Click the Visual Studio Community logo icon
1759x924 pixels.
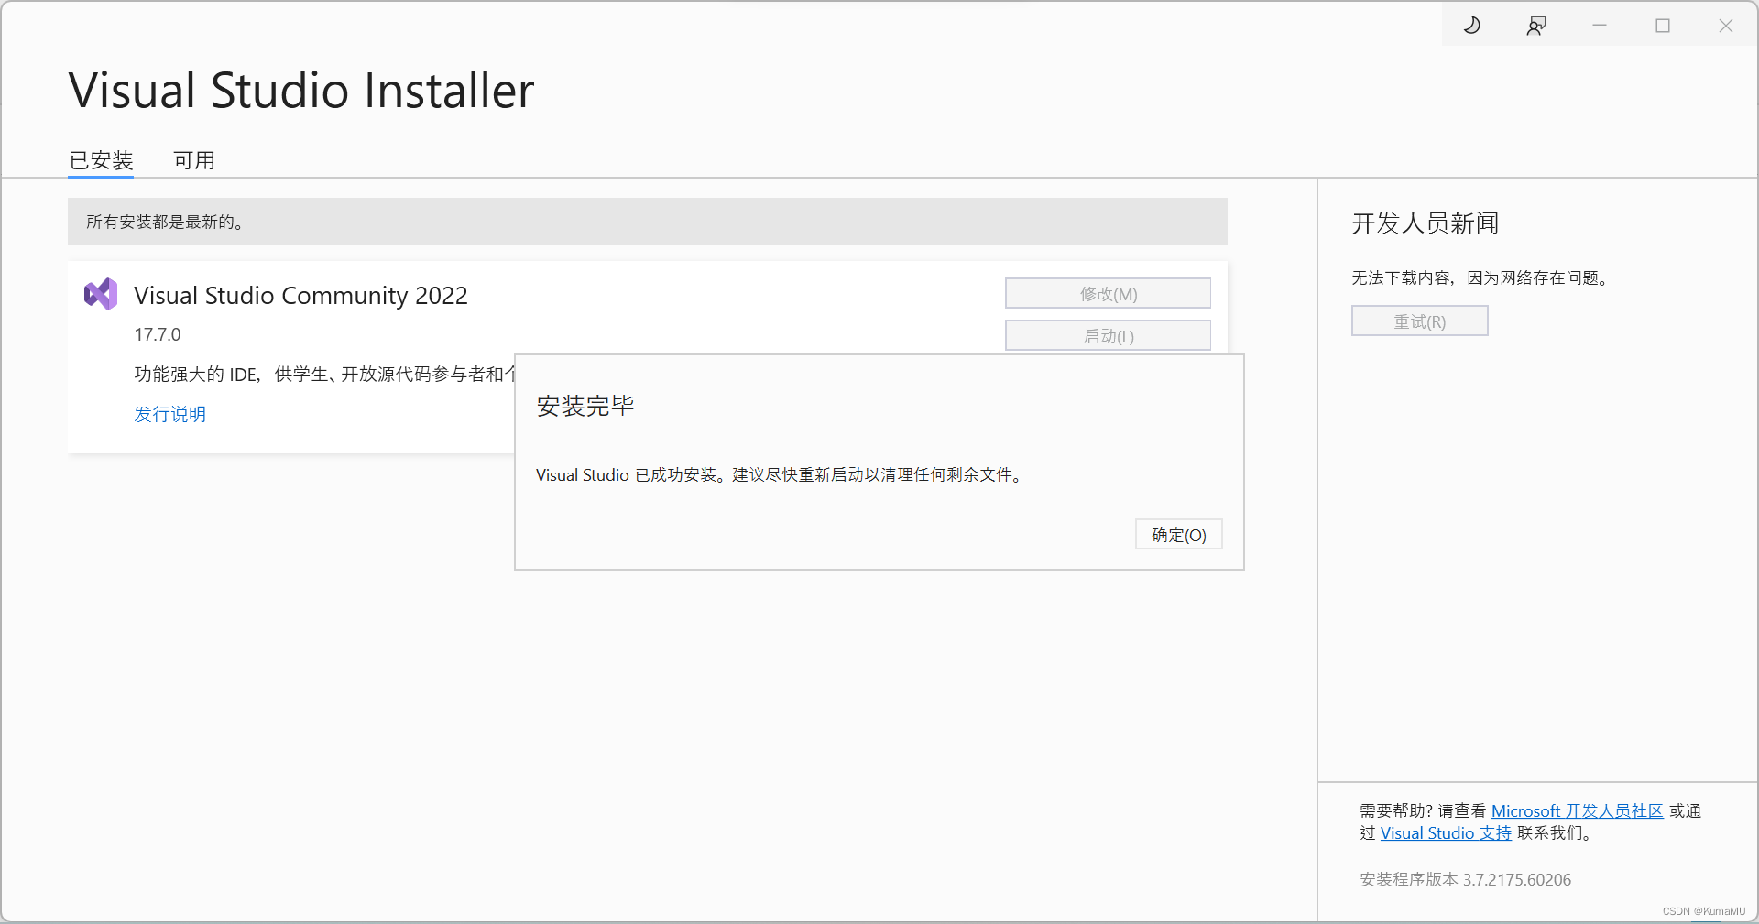101,294
